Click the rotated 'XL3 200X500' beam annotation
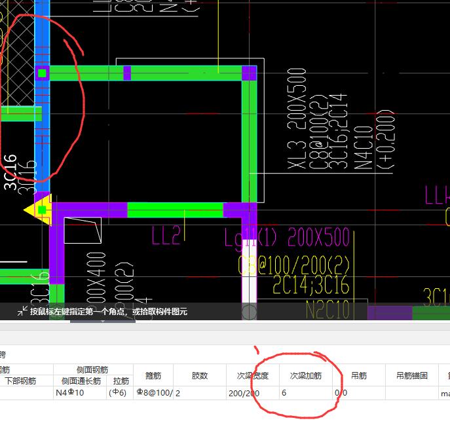Screen dimensions: 450x429 point(297,119)
